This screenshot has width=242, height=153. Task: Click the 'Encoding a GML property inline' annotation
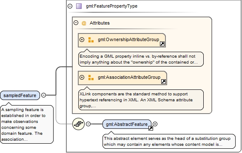(x=141, y=59)
